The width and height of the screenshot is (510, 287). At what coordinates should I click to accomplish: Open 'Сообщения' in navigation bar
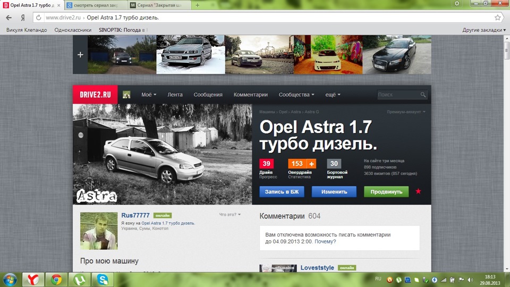(x=208, y=95)
